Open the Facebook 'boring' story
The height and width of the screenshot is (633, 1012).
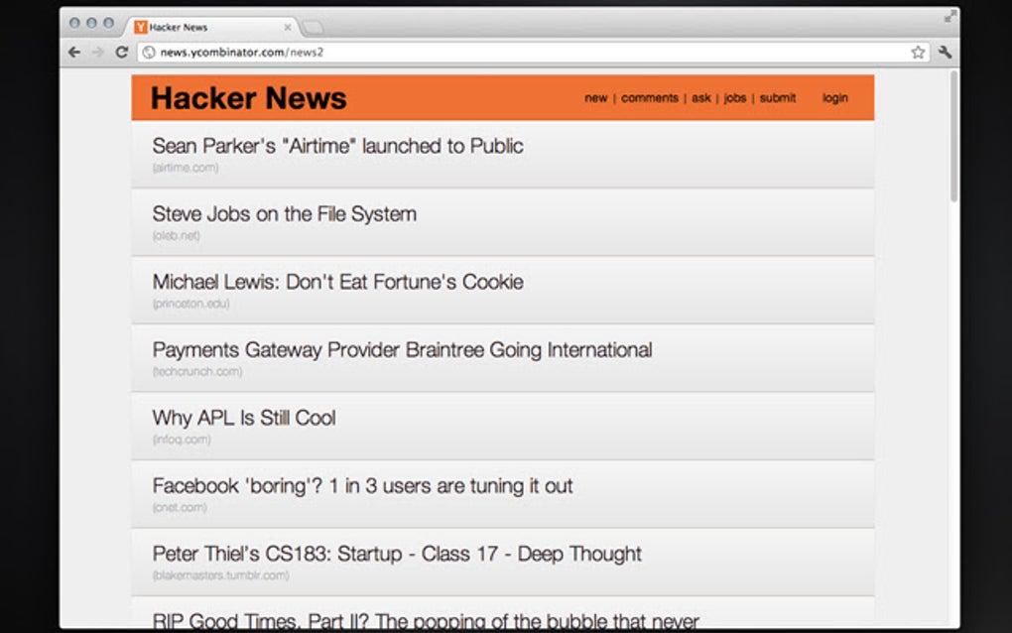point(362,486)
